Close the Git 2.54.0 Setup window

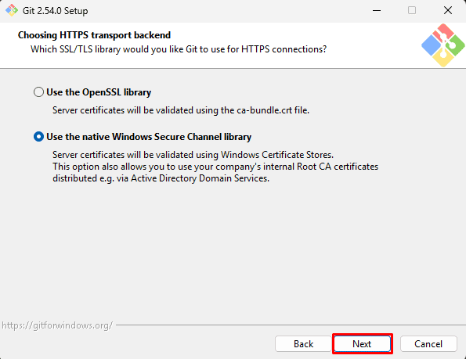point(448,10)
